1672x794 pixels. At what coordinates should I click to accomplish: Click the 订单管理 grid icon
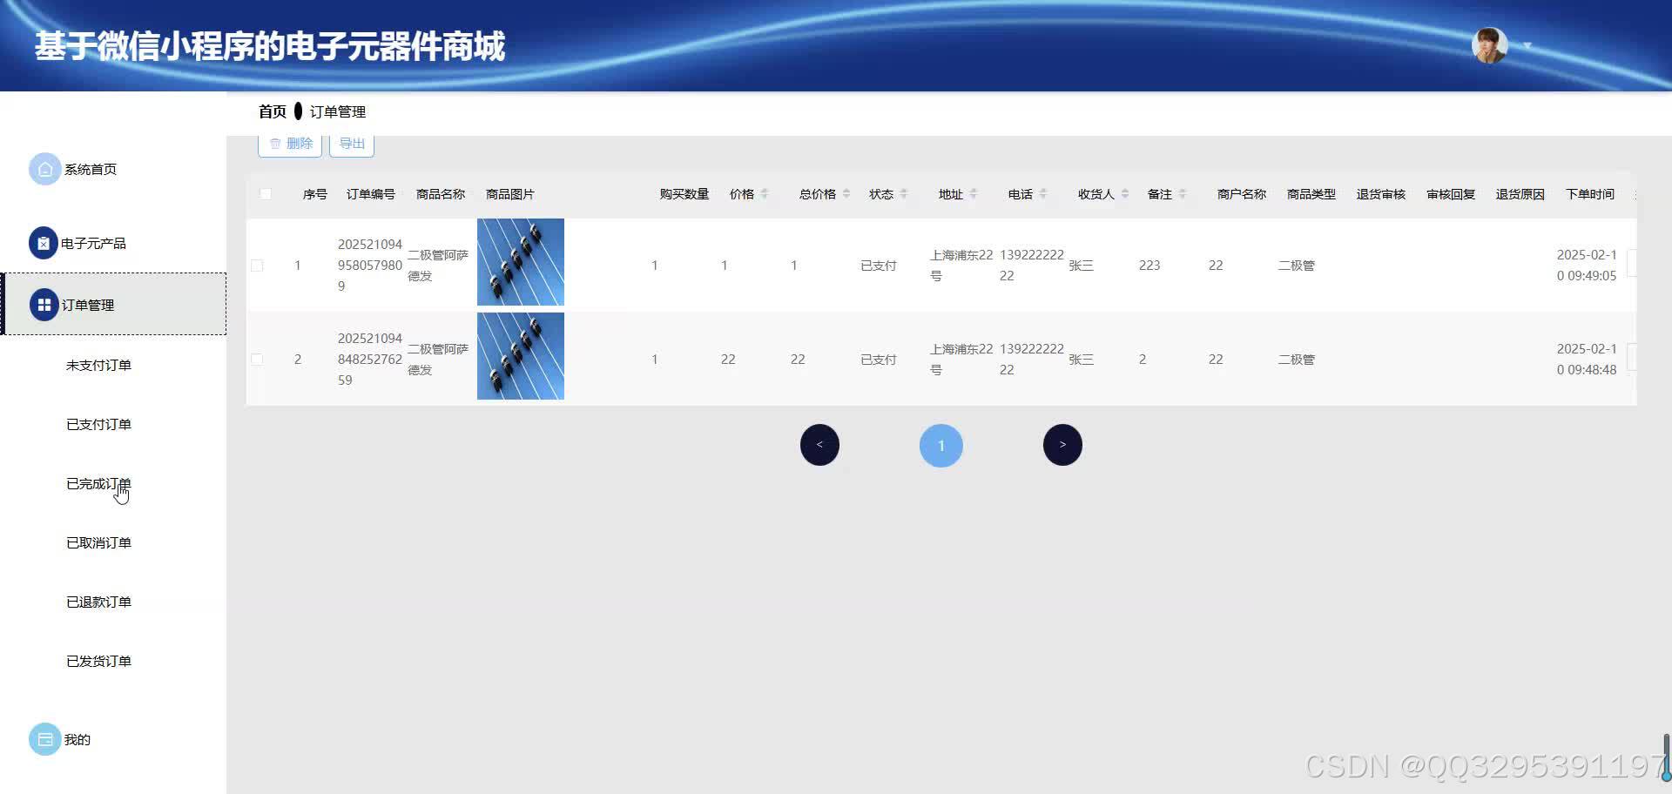coord(44,305)
